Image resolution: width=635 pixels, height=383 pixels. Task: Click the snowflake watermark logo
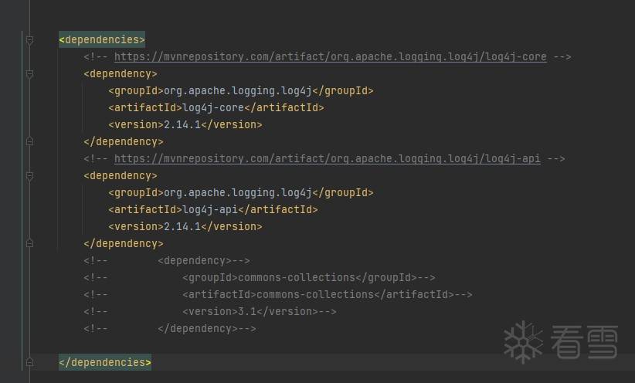tap(523, 342)
